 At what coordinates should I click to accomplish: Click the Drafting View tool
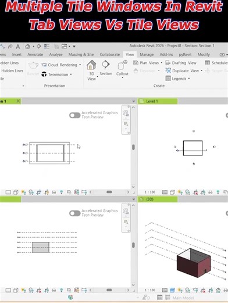point(181,63)
